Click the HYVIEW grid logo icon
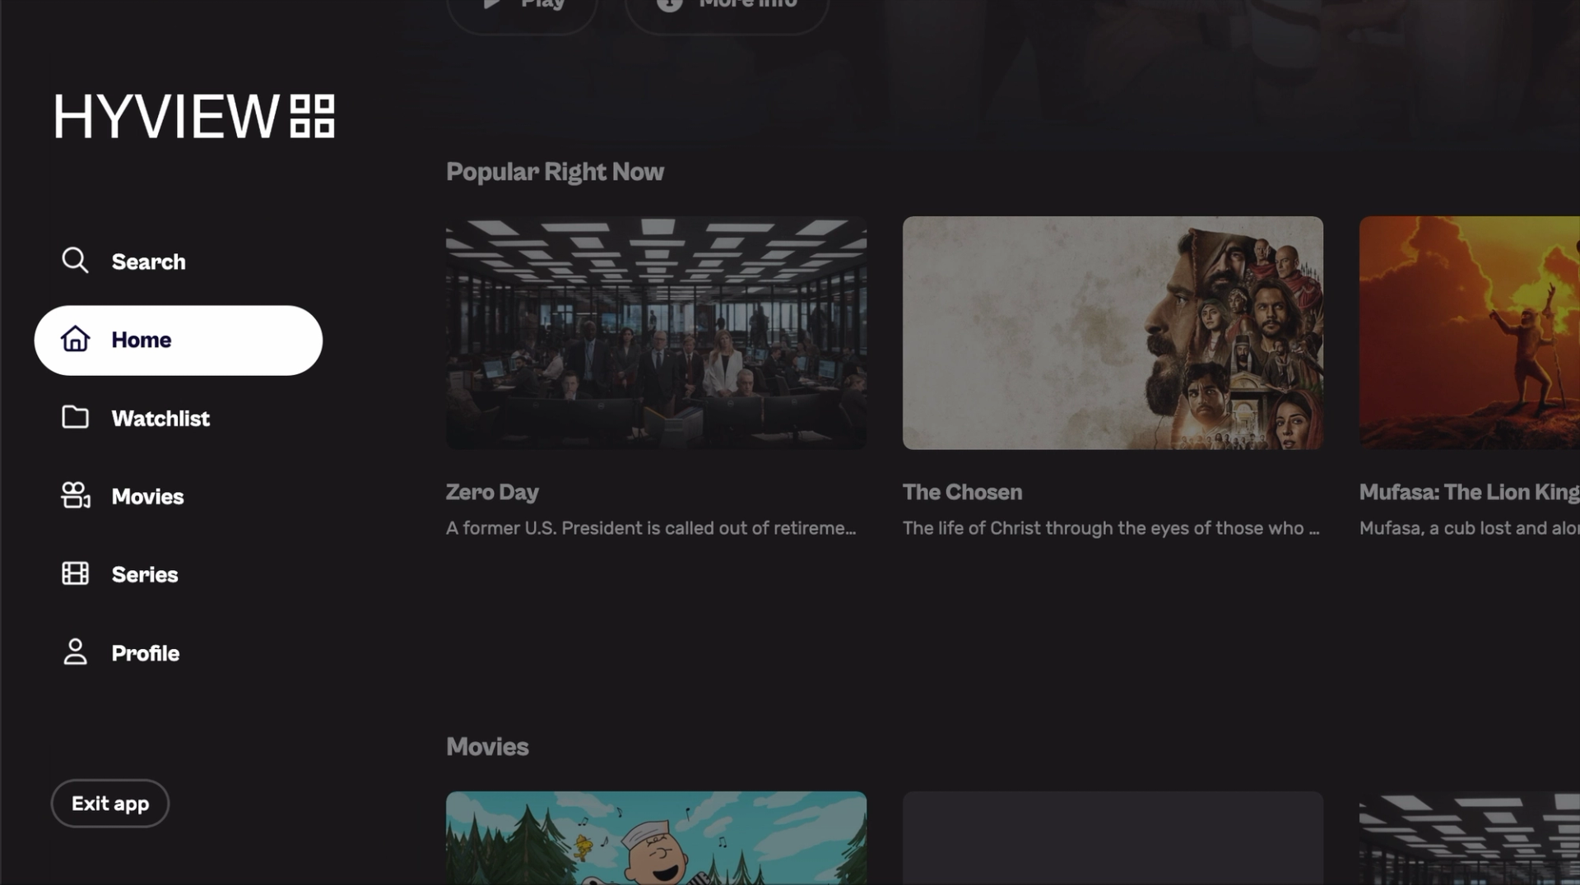The width and height of the screenshot is (1580, 885). pyautogui.click(x=313, y=116)
